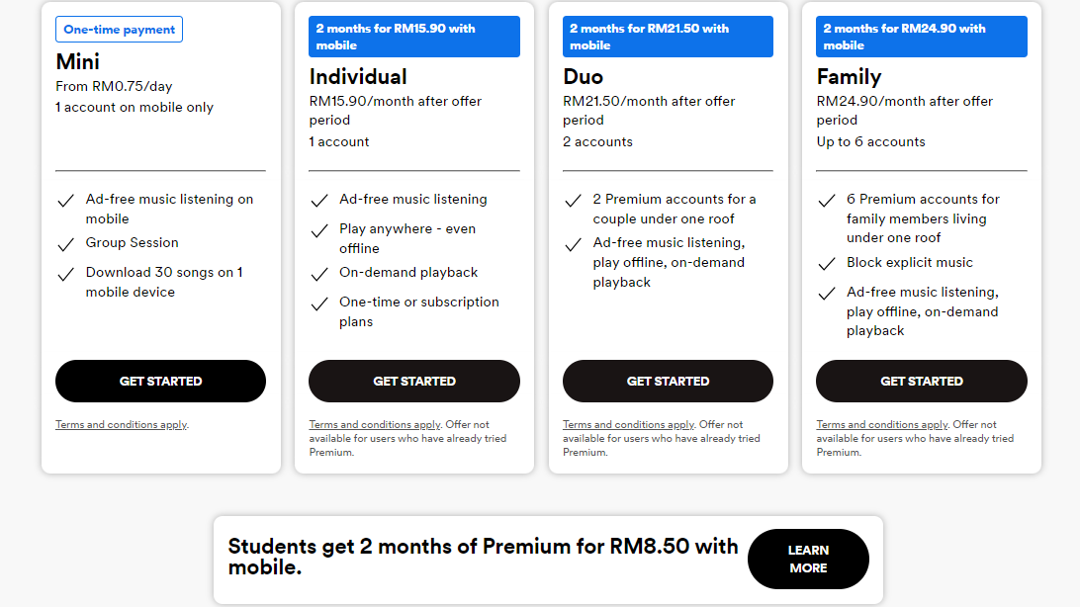1080x607 pixels.
Task: Click the checkmark next to Play anywhere - even offline
Action: pyautogui.click(x=319, y=228)
